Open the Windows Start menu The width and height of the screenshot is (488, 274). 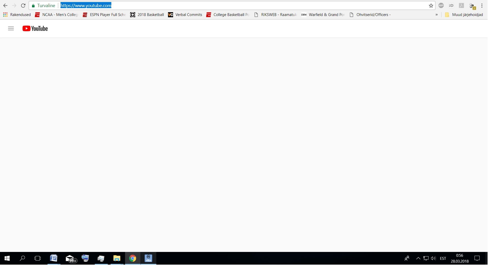pos(7,258)
